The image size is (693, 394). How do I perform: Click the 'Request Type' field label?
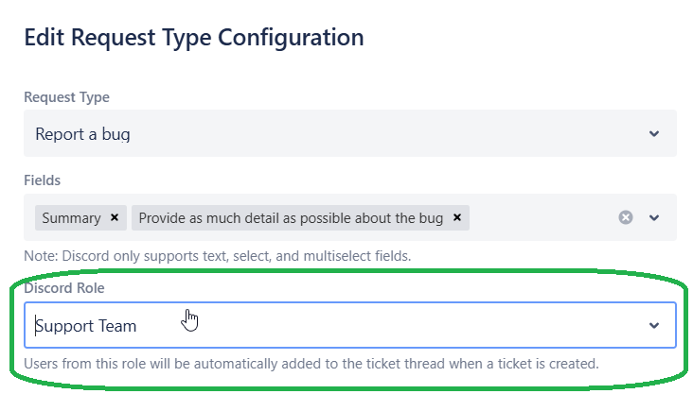coord(66,97)
